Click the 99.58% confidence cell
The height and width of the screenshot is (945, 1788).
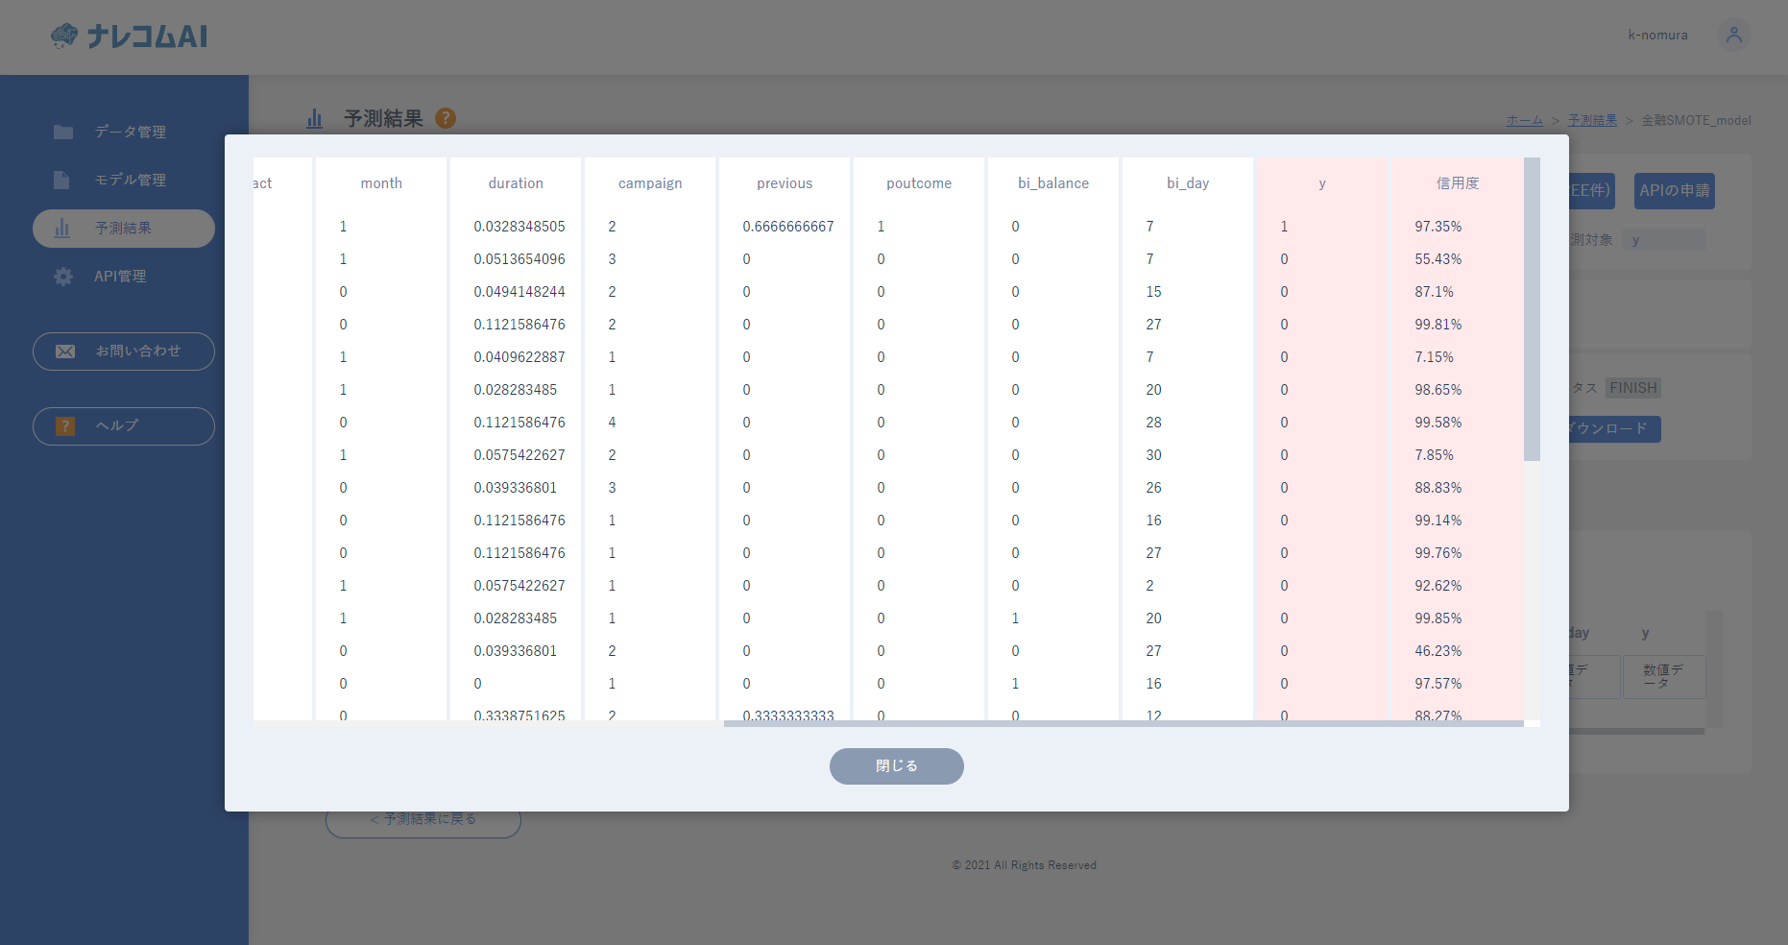pos(1438,423)
